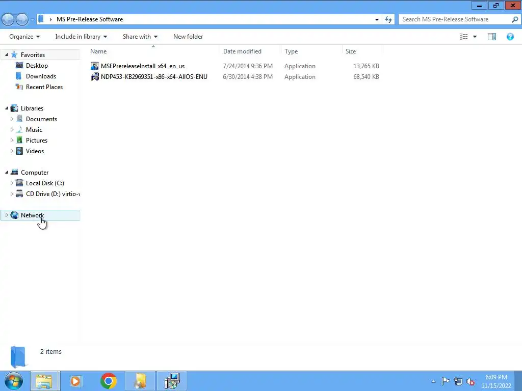The width and height of the screenshot is (522, 391).
Task: Click the 6/30/2014 4:38 PM date cell
Action: 248,77
